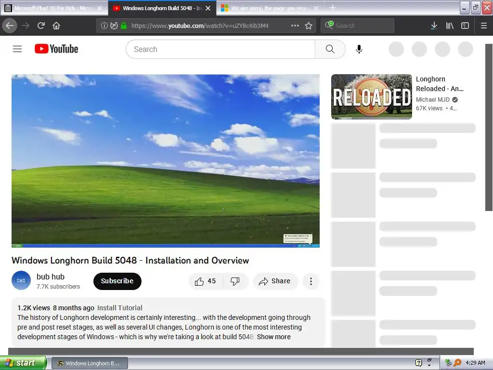Focus the browser toolbar Search box

358,26
